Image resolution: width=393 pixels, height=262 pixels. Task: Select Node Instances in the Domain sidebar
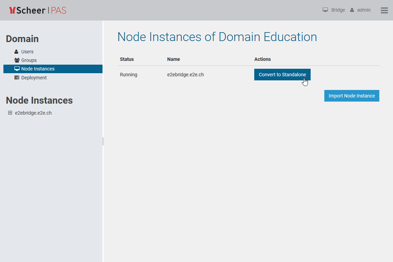[x=39, y=69]
